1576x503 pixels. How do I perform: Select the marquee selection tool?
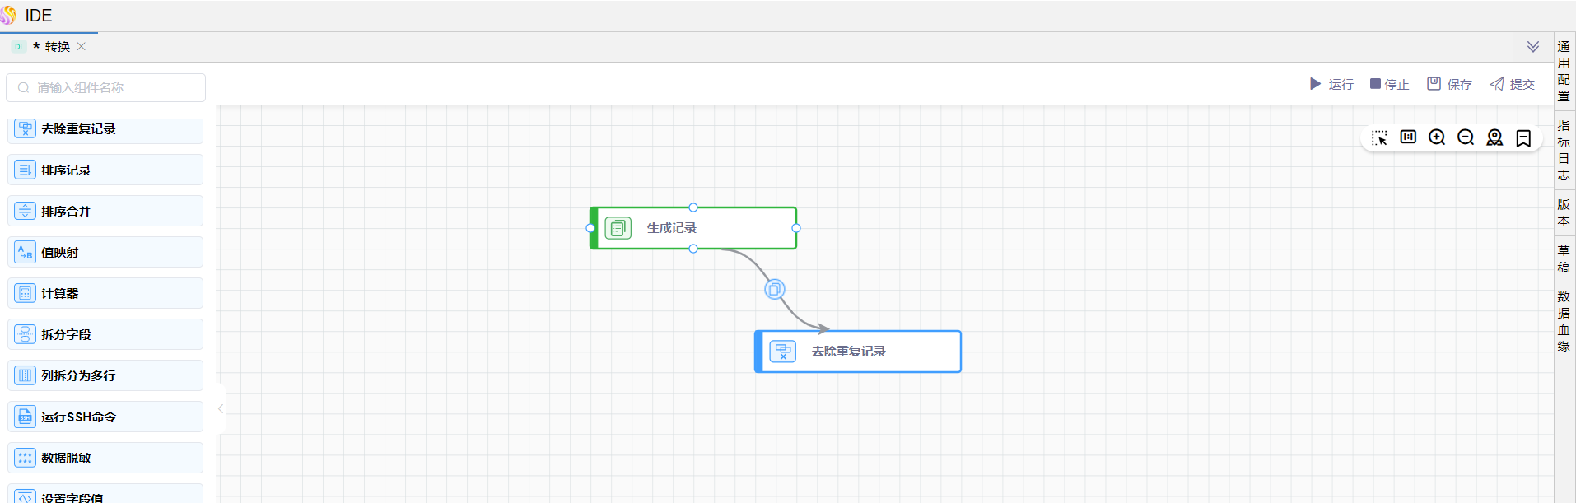pyautogui.click(x=1379, y=137)
